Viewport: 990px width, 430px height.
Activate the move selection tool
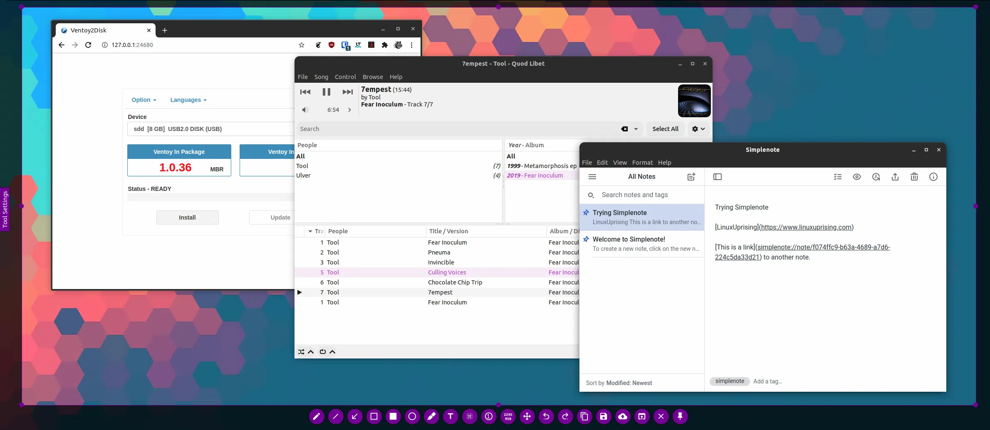click(x=527, y=416)
